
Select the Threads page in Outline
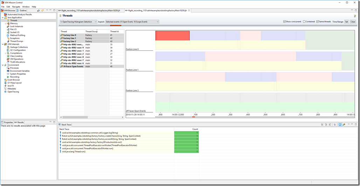pyautogui.click(x=13, y=20)
